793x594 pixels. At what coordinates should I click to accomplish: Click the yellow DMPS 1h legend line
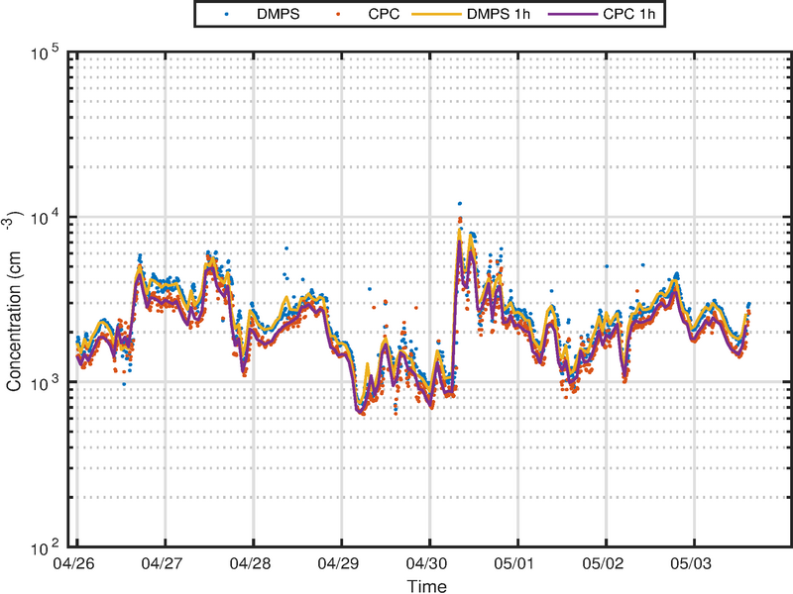436,14
